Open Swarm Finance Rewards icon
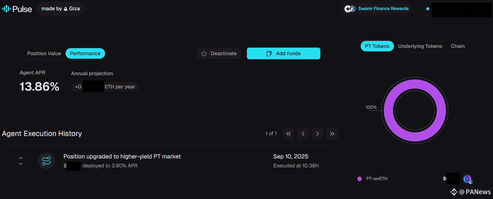The height and width of the screenshot is (199, 493). pyautogui.click(x=350, y=9)
